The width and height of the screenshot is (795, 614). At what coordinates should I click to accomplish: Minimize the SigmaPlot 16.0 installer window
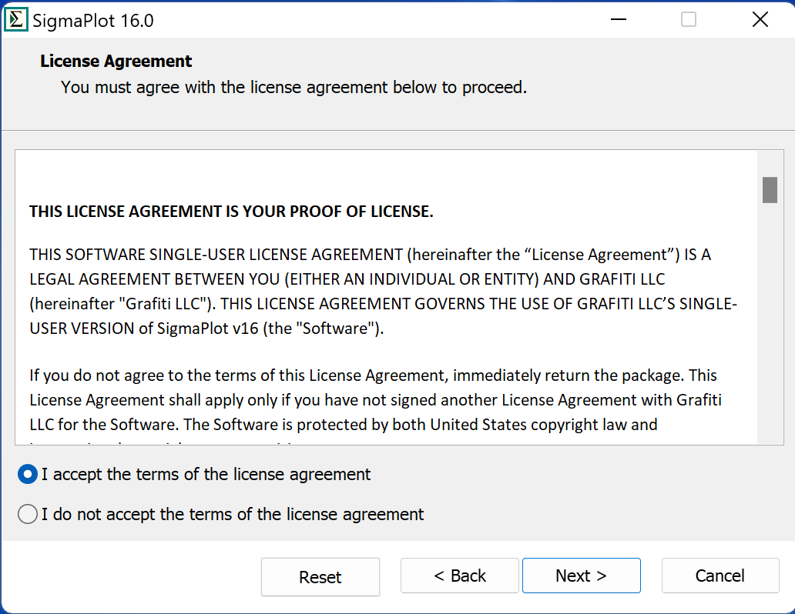tap(619, 20)
